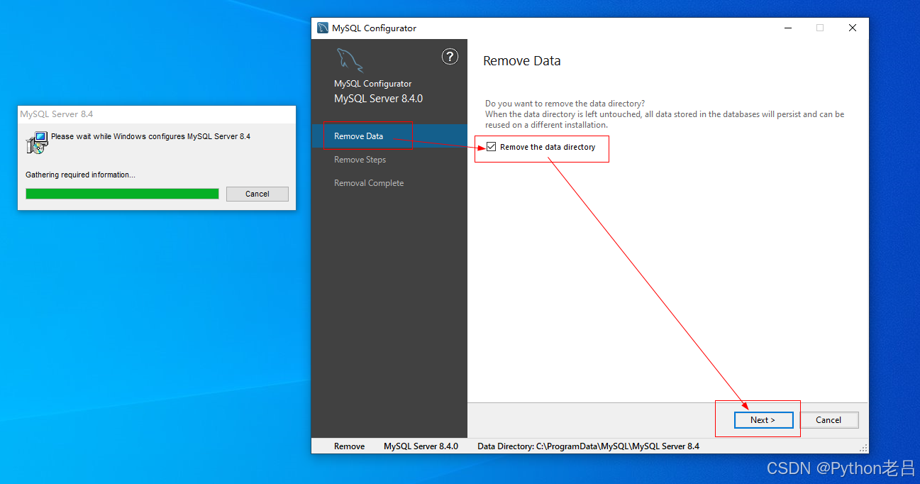Click the green progress bar in installer dialog

point(122,194)
